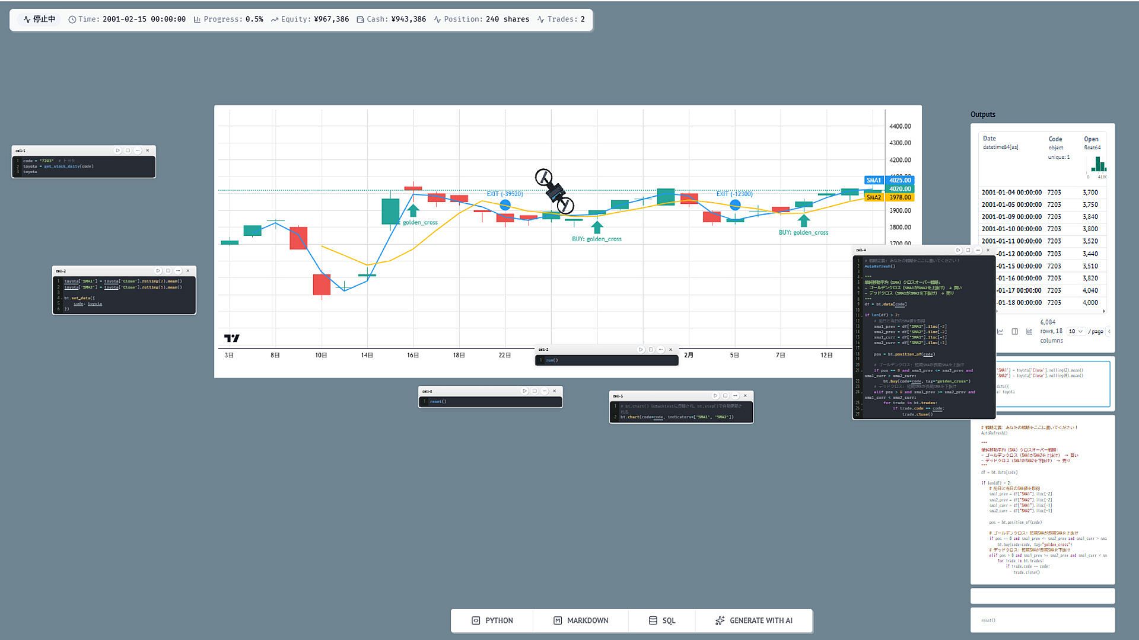
Task: Open more options menu on cell-2
Action: coord(178,271)
